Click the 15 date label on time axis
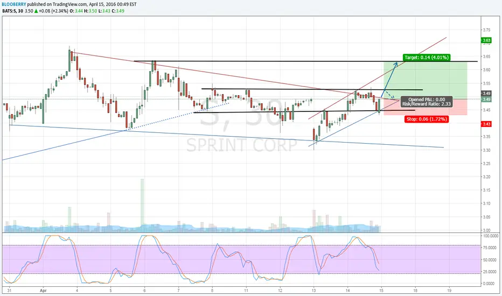This screenshot has height=296, width=502. [x=381, y=291]
